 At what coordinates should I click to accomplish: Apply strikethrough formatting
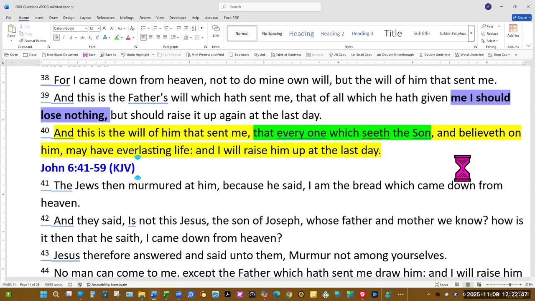click(82, 38)
